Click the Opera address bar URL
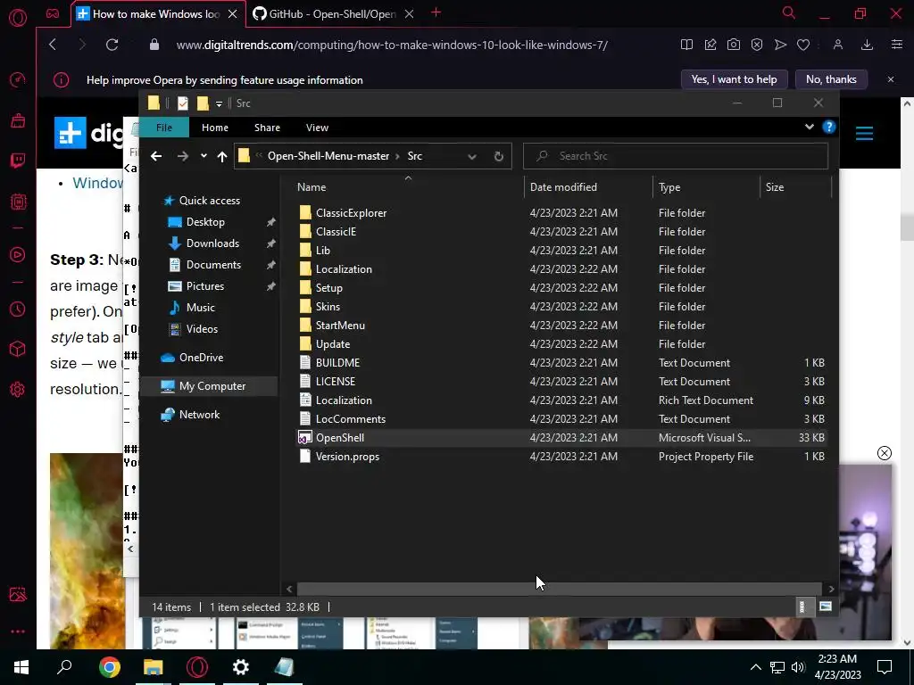The image size is (914, 685). coord(392,45)
